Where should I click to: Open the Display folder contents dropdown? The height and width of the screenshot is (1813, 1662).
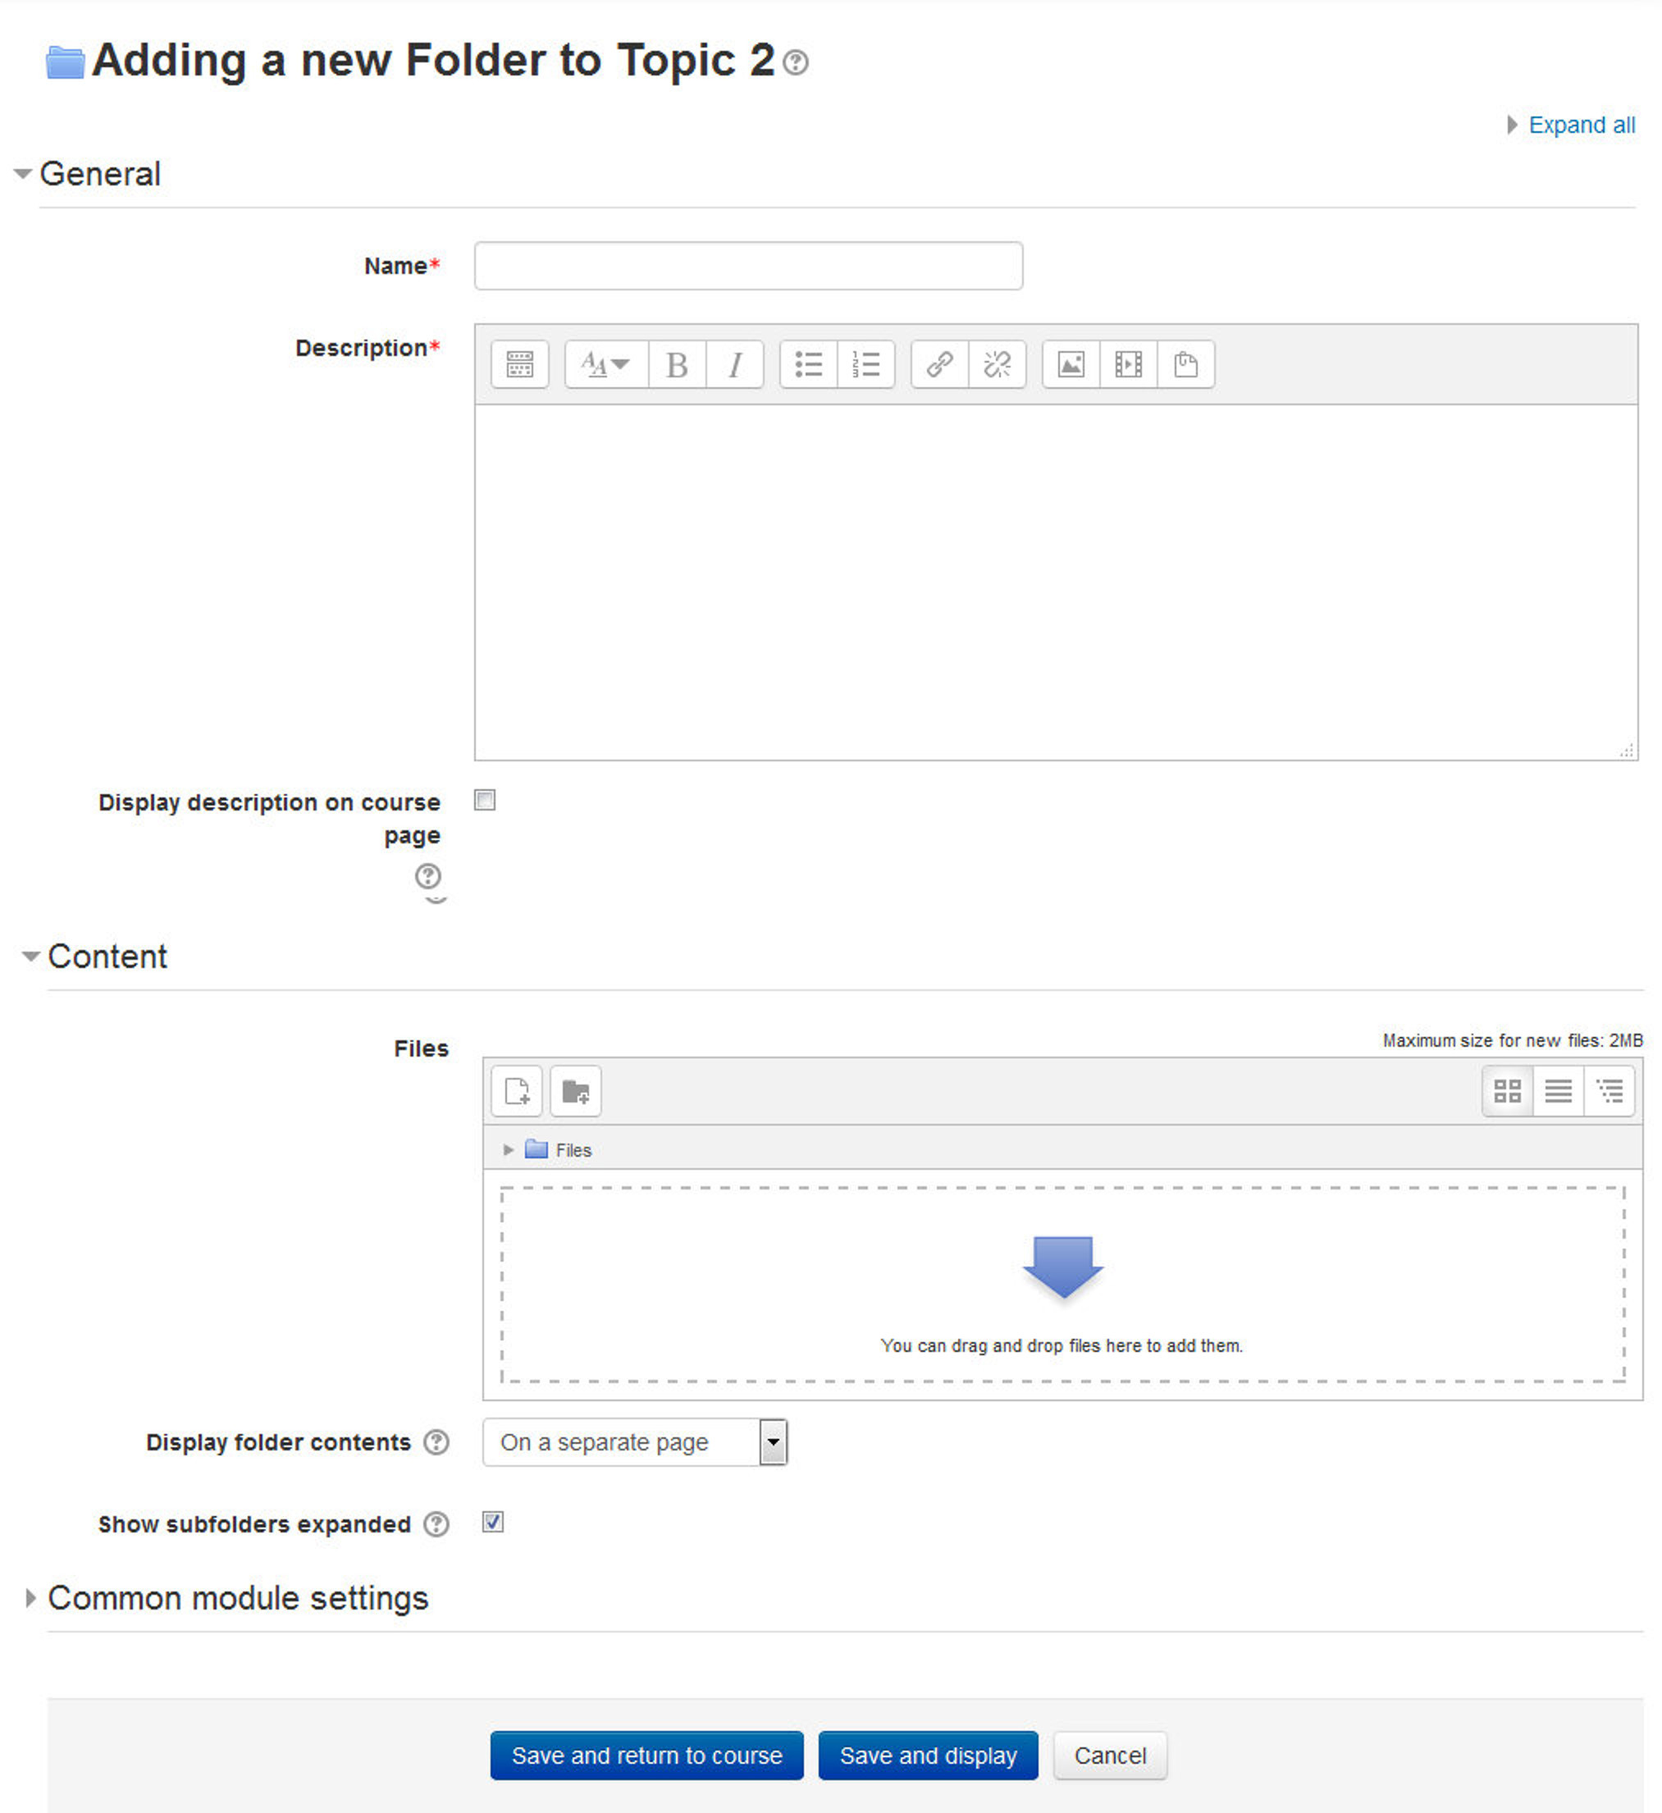[772, 1441]
